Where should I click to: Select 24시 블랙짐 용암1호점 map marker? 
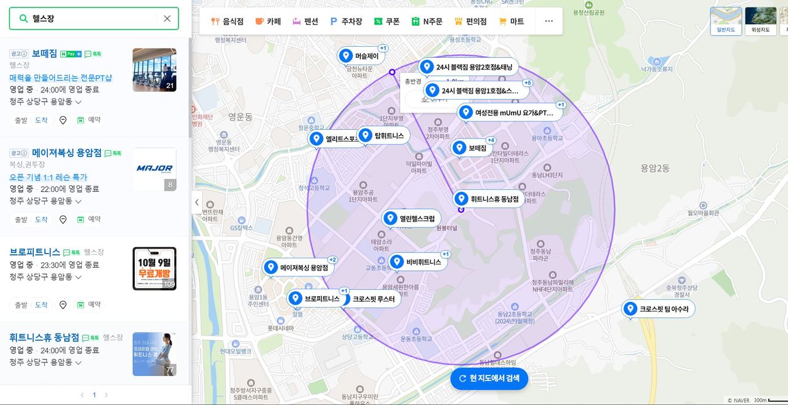477,91
